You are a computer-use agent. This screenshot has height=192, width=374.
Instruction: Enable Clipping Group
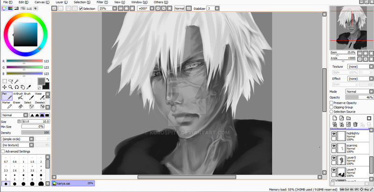(331, 107)
